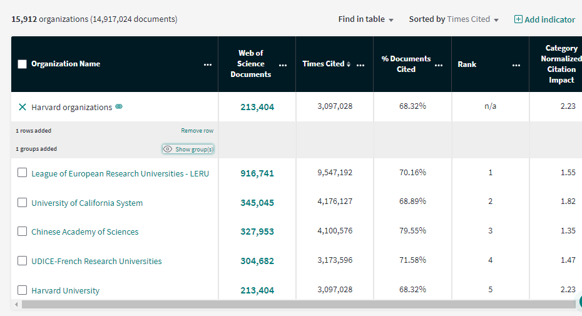
Task: Click Show group(s) eye button
Action: coord(188,149)
